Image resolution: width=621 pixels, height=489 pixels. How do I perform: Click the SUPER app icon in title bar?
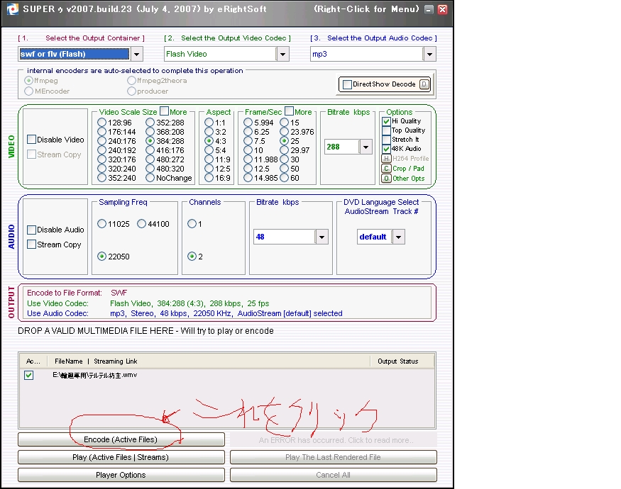[13, 9]
